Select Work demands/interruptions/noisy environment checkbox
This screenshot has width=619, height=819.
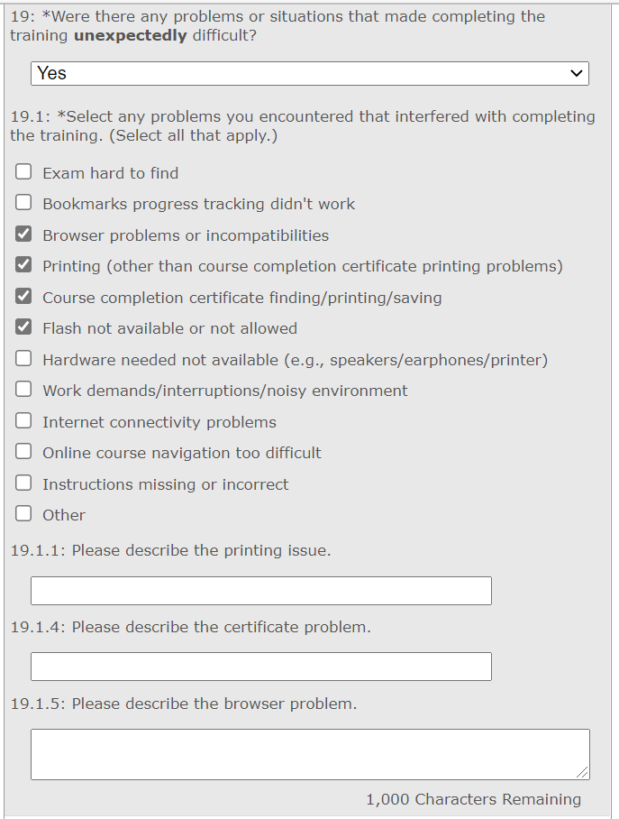[x=23, y=390]
